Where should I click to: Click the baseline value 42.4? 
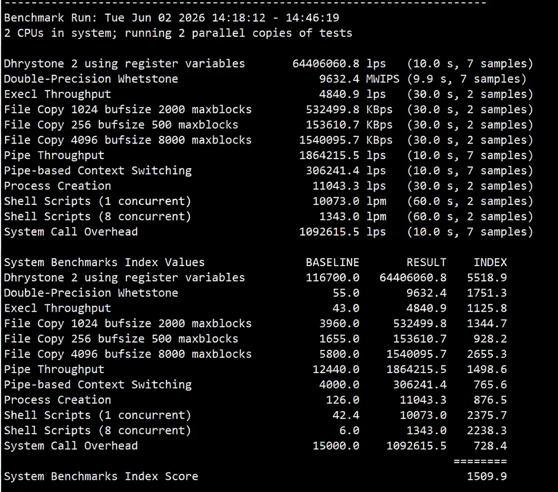pos(346,415)
